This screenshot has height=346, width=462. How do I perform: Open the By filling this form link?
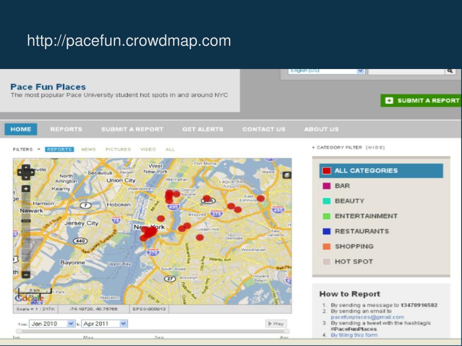pos(354,335)
